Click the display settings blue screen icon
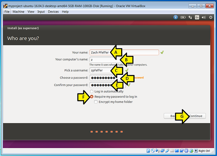This screenshot has width=217, height=156. point(177,151)
